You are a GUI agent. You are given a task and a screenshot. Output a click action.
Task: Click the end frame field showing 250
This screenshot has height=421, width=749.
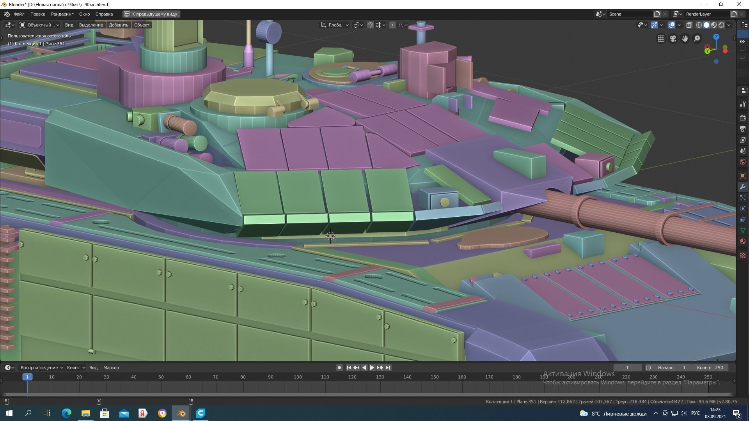click(x=710, y=368)
